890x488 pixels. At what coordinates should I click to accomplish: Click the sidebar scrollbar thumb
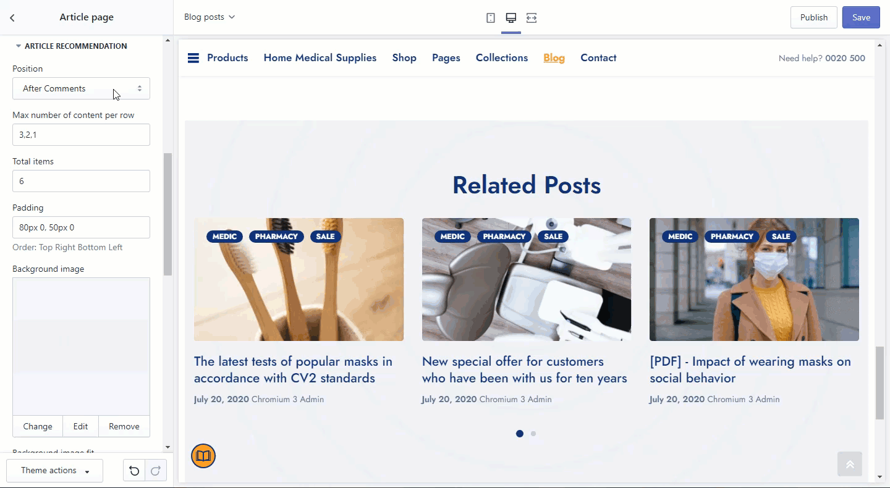tap(167, 214)
